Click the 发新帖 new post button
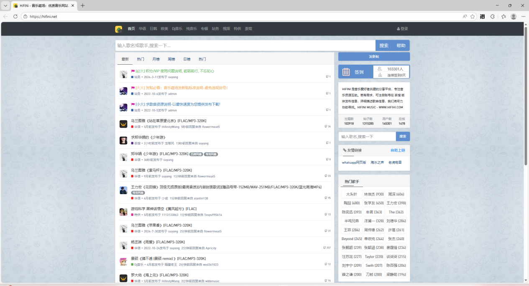529x286 pixels. [374, 56]
